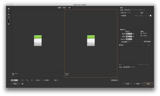Select the Slice Select tool
Image resolution: width=160 pixels, height=96 pixels.
tap(9, 12)
